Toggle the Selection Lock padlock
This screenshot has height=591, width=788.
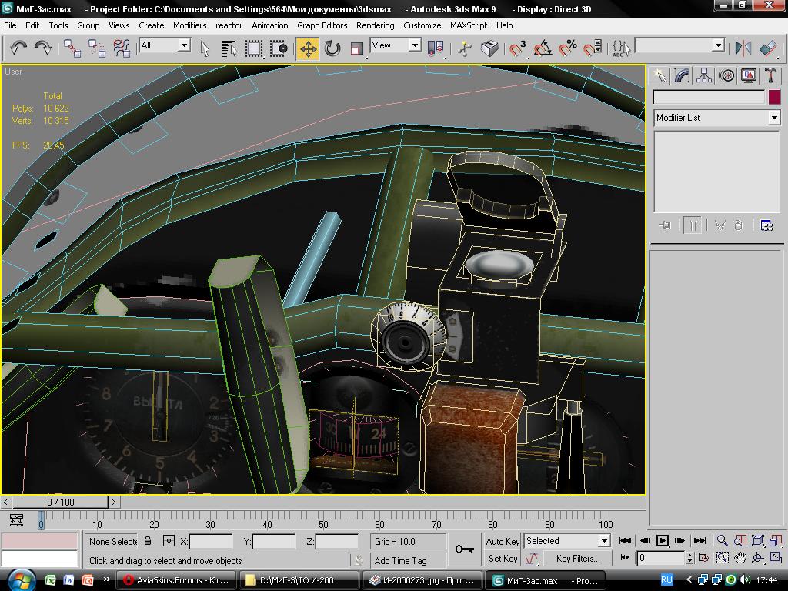coord(148,541)
